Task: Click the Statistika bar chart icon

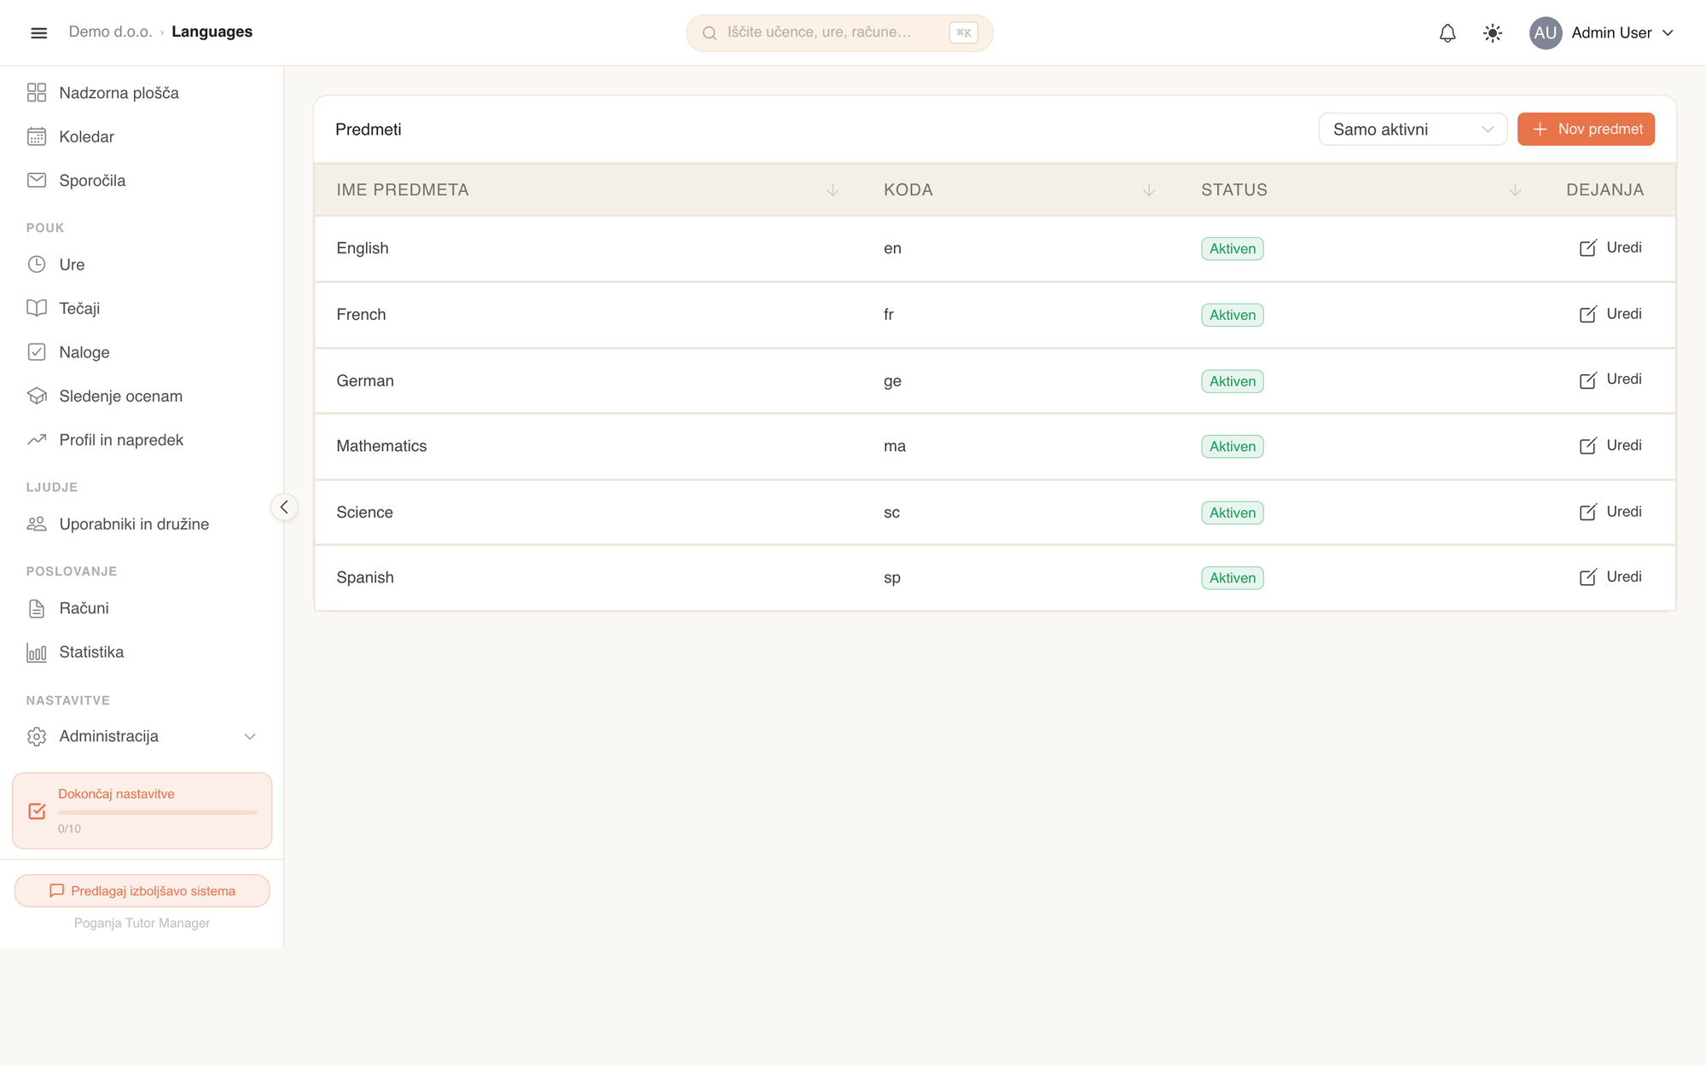Action: (x=37, y=652)
